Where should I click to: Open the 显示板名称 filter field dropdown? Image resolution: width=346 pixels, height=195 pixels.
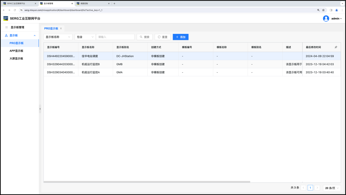(x=58, y=37)
